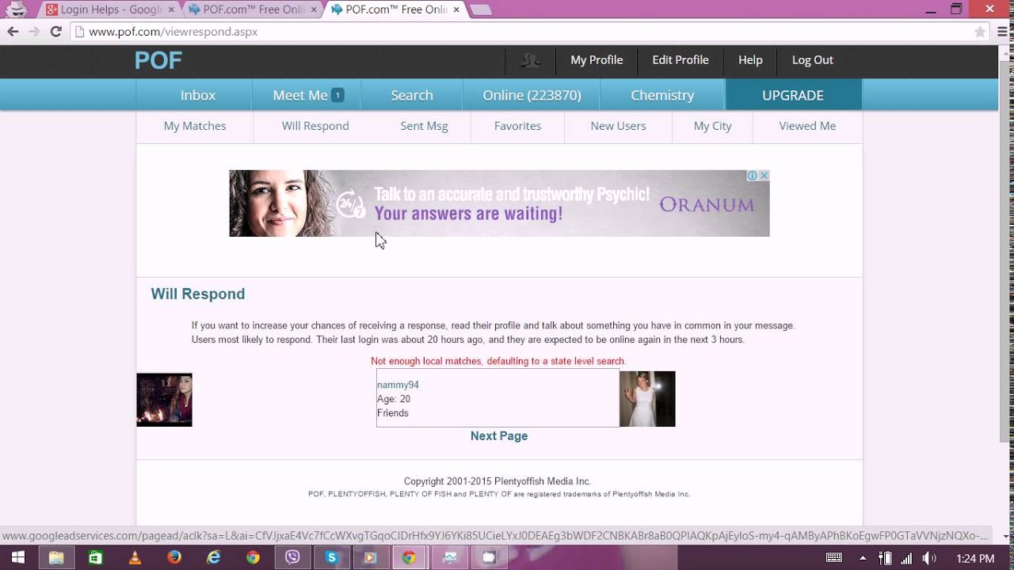Launch Firefox from taskbar
The width and height of the screenshot is (1014, 570).
[174, 557]
